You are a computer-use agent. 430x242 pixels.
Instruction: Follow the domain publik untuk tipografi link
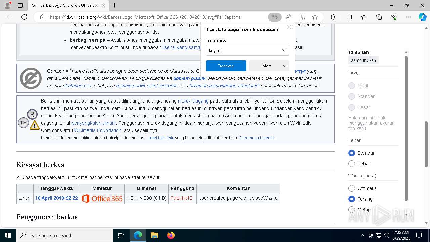pyautogui.click(x=147, y=86)
